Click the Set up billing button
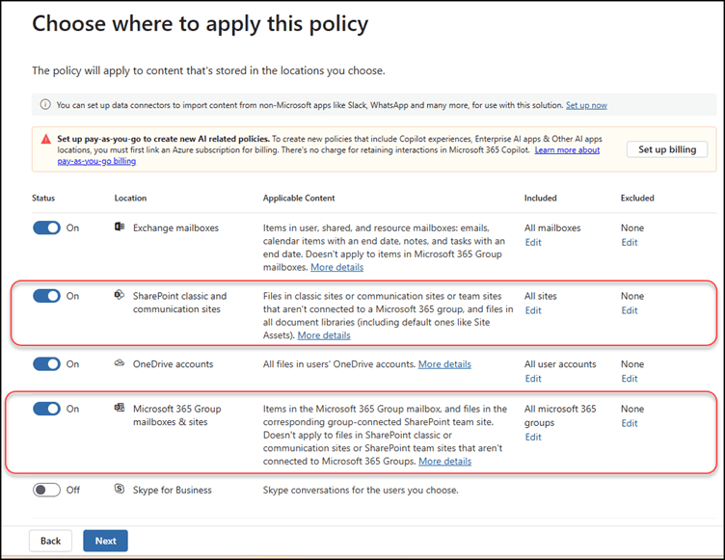 [667, 149]
